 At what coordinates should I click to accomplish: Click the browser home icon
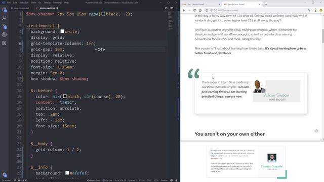click(200, 10)
